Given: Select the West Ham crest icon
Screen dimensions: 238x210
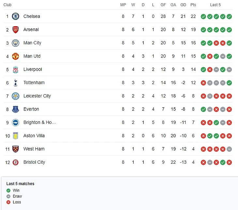Looking at the screenshot, I should click(x=15, y=149).
